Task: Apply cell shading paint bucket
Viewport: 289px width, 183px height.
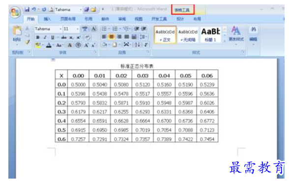Action: (x=105, y=45)
